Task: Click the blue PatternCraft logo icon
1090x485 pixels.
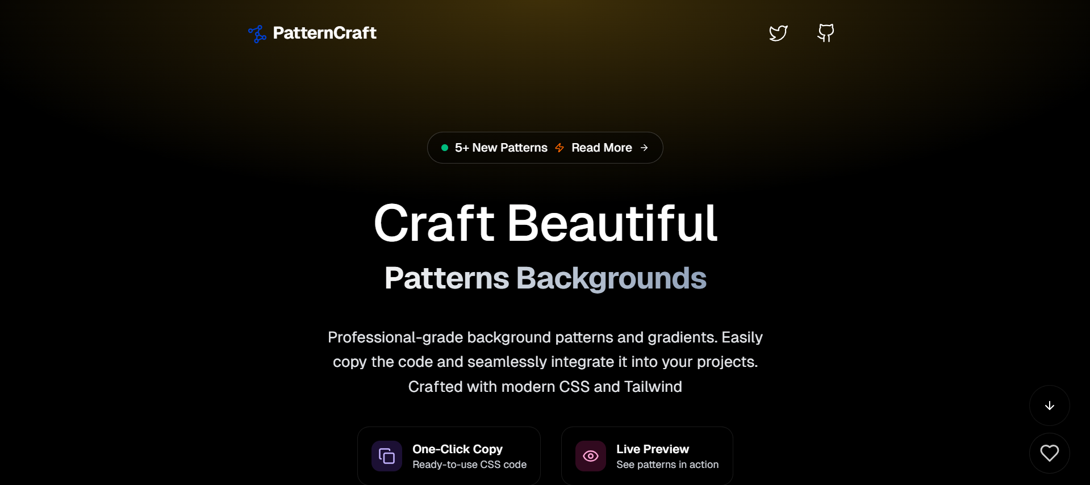Action: point(257,34)
